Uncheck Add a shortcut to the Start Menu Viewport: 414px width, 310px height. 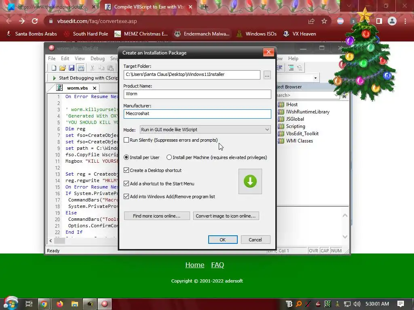pyautogui.click(x=126, y=184)
